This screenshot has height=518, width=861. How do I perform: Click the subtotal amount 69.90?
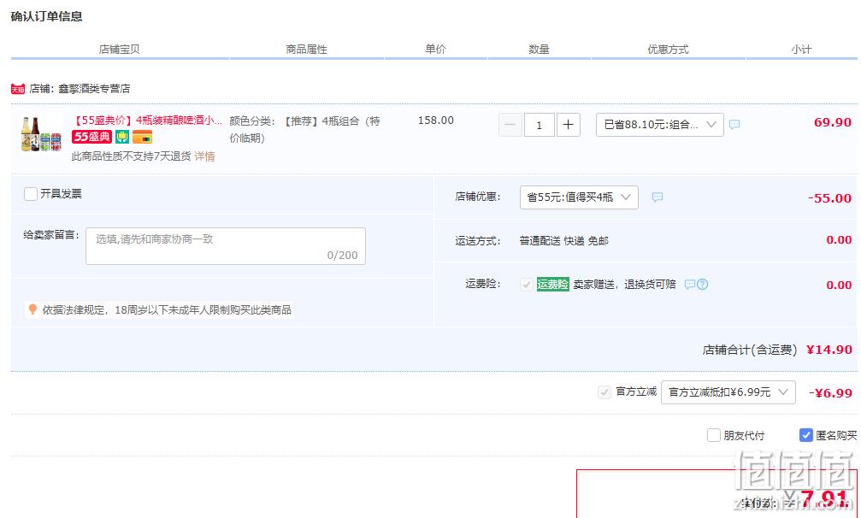(833, 122)
